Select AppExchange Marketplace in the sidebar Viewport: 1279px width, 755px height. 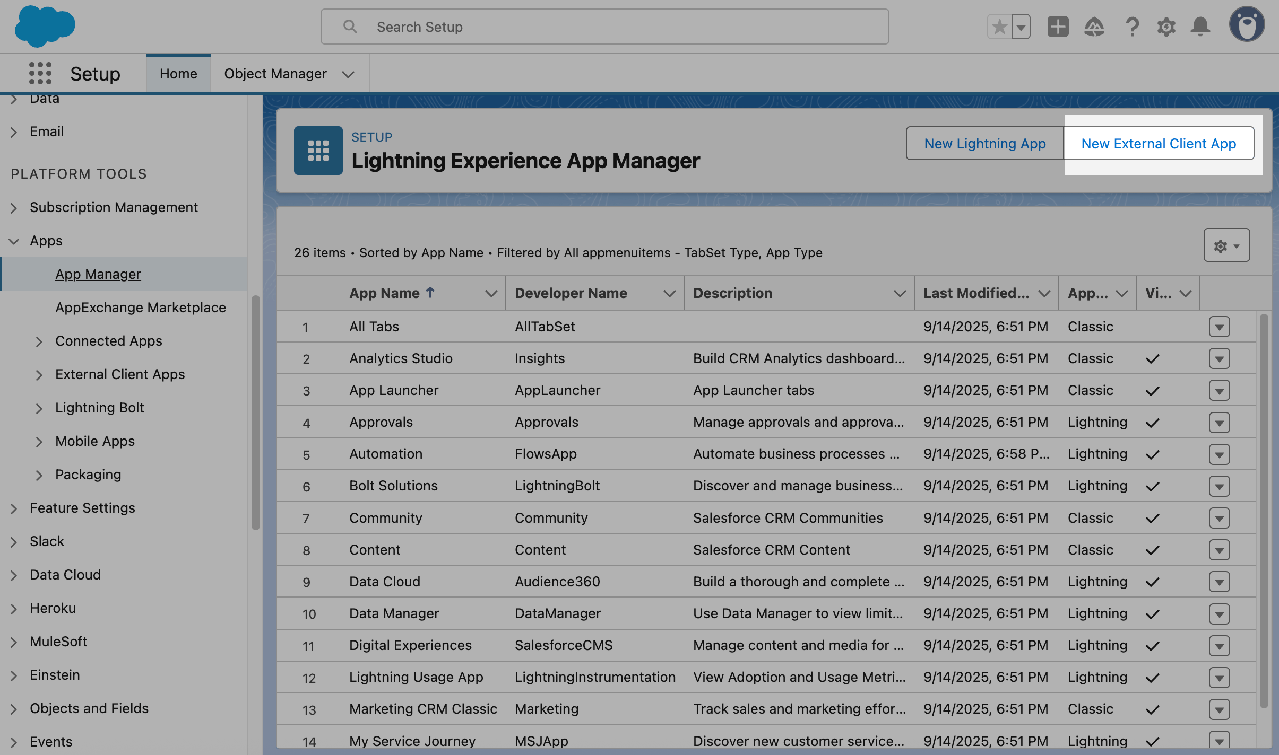141,308
